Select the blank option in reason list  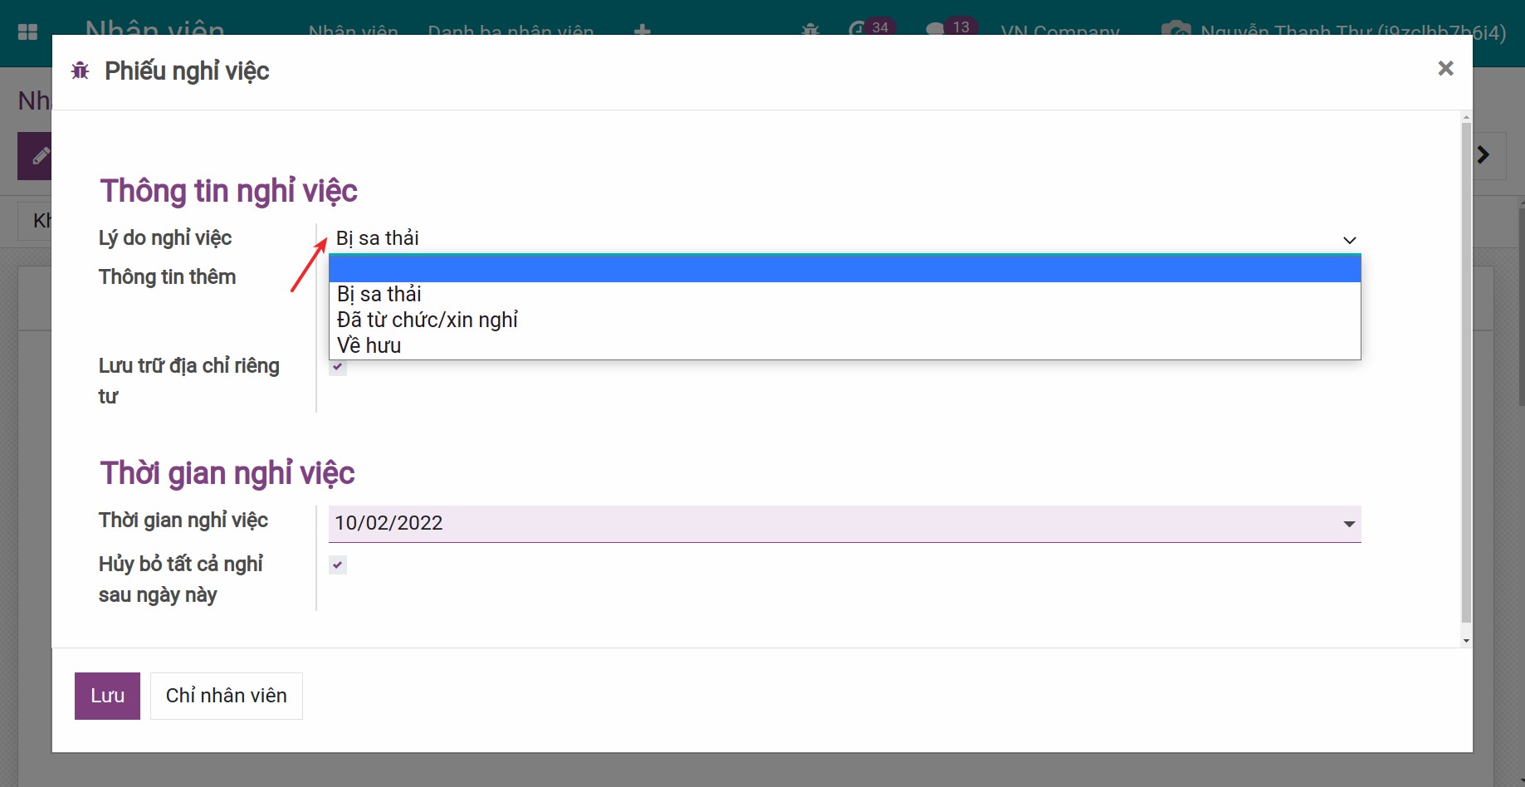click(x=844, y=269)
